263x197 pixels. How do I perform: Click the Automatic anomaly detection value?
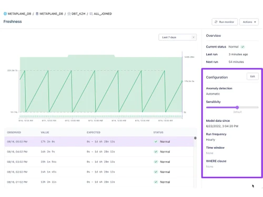click(213, 94)
